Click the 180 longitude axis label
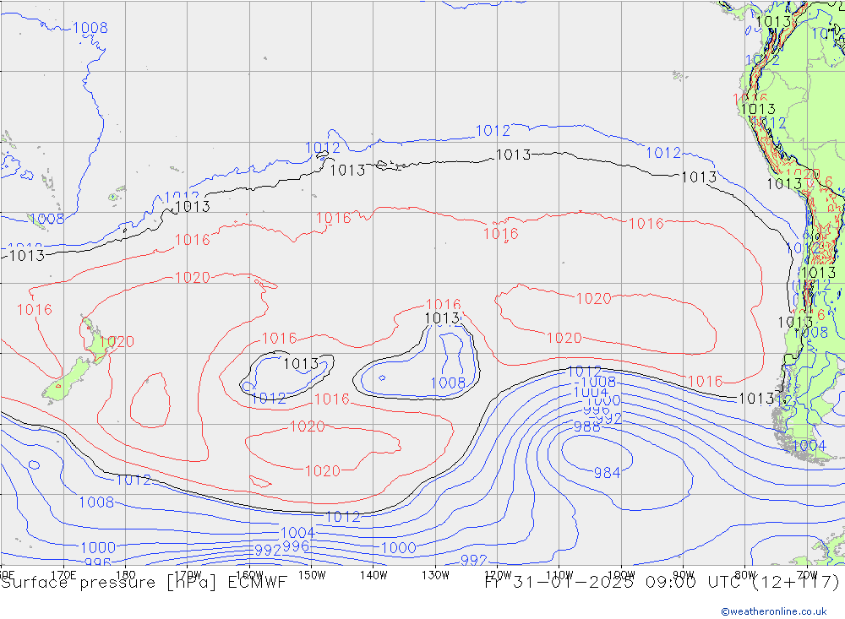 pyautogui.click(x=125, y=574)
